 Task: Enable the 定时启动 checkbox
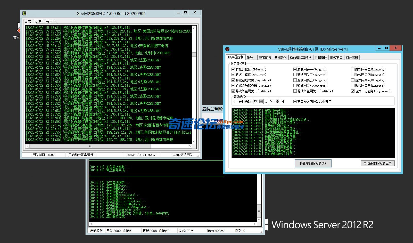pyautogui.click(x=236, y=102)
